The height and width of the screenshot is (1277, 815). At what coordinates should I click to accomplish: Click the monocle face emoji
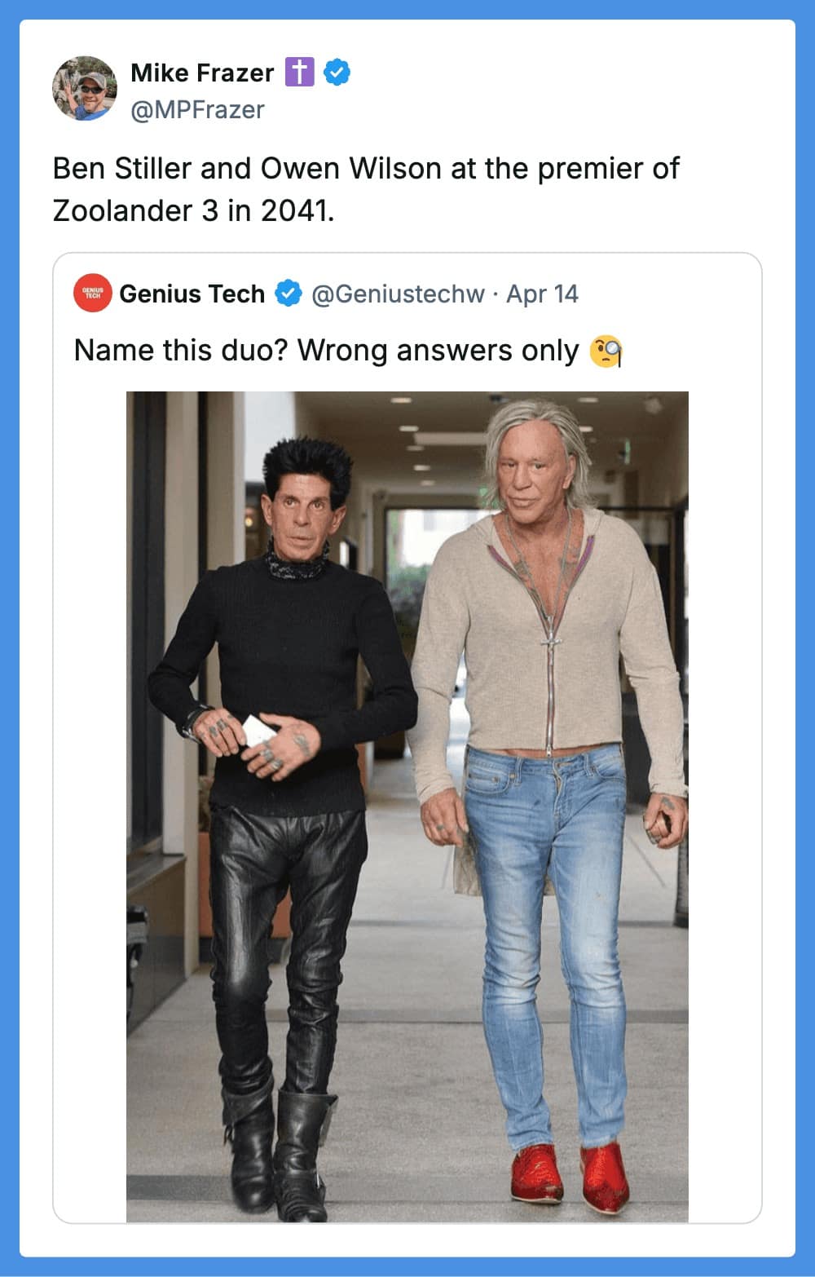tap(606, 351)
